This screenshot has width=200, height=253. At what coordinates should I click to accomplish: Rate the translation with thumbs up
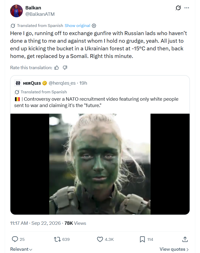tap(57, 68)
